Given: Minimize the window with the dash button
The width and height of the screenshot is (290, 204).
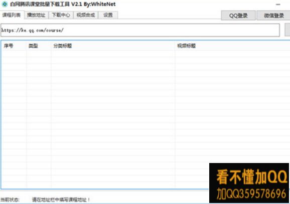Looking at the screenshot, I should (278, 4).
